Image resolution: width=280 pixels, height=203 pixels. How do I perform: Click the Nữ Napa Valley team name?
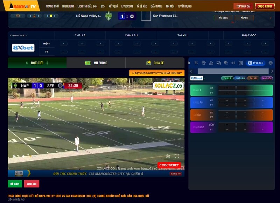(89, 16)
